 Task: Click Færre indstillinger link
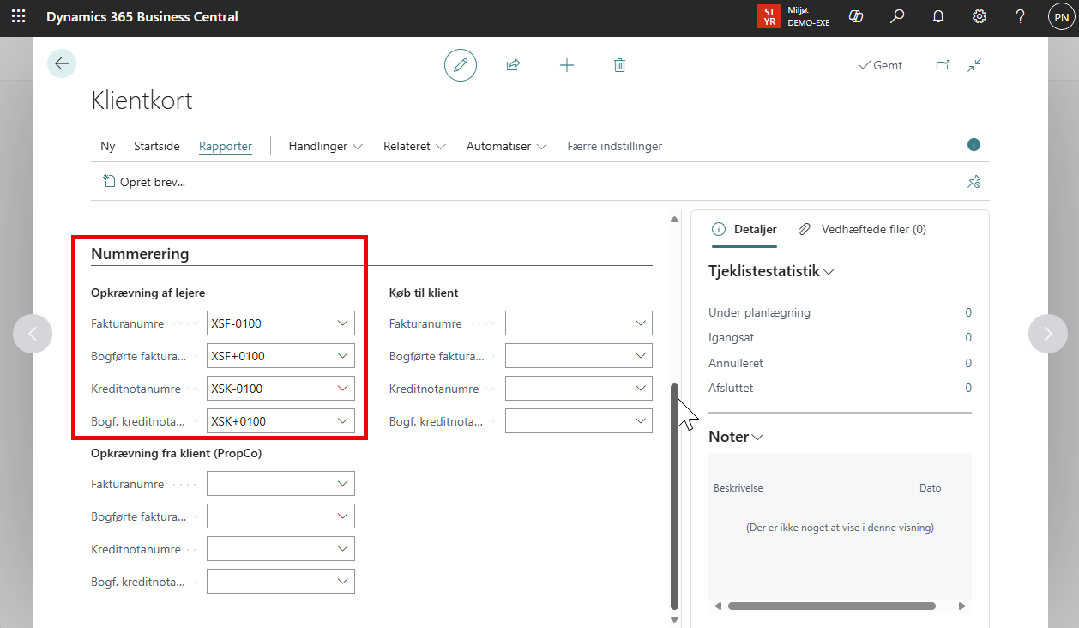tap(614, 146)
